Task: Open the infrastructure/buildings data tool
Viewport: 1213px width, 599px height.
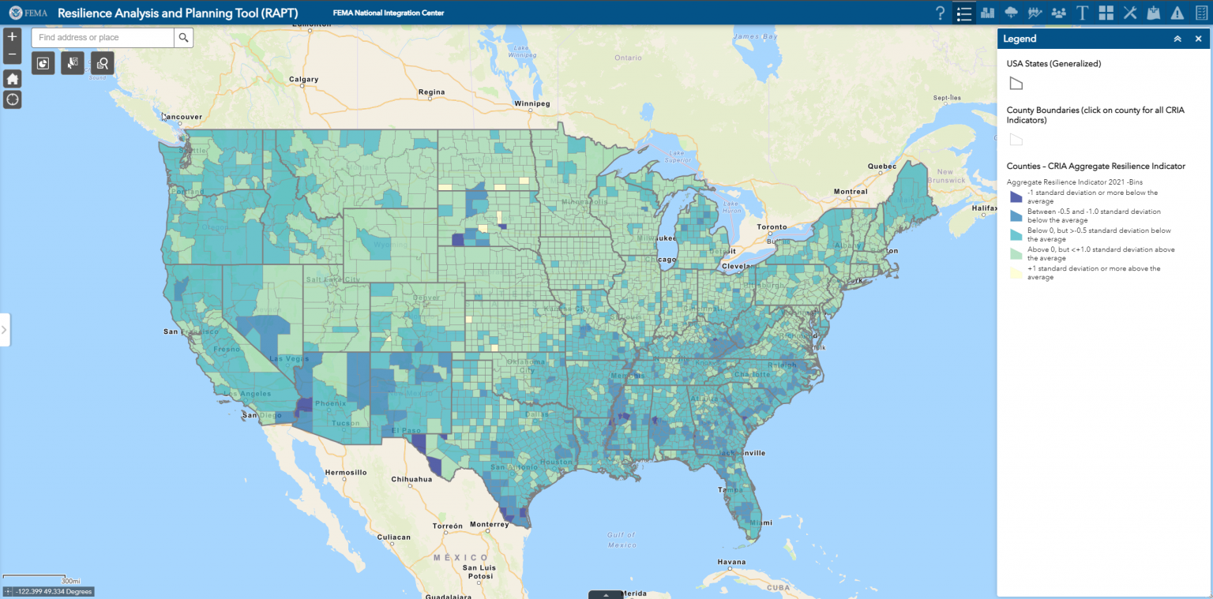Action: pyautogui.click(x=988, y=13)
